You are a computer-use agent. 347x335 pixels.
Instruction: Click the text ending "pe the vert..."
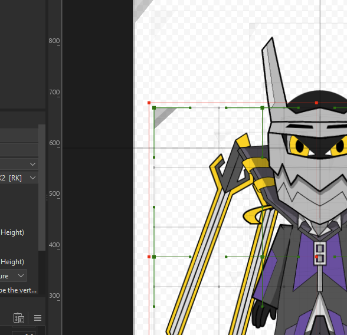click(x=18, y=290)
